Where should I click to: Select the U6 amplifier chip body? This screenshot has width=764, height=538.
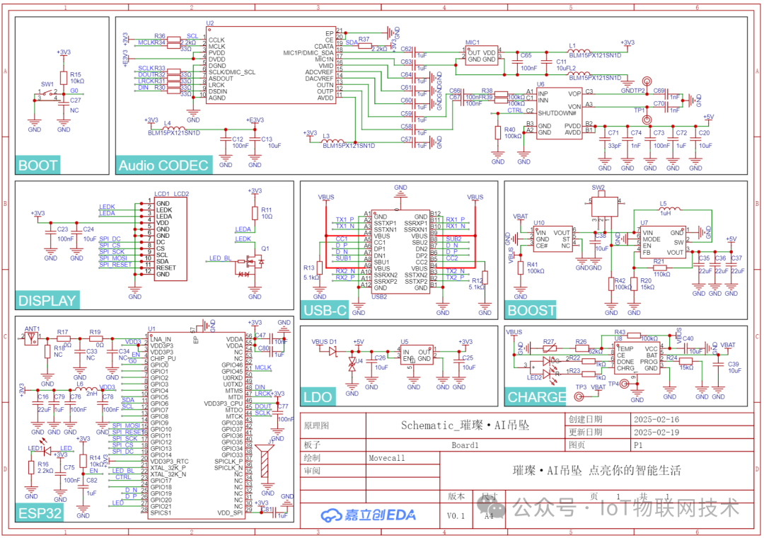[x=560, y=114]
